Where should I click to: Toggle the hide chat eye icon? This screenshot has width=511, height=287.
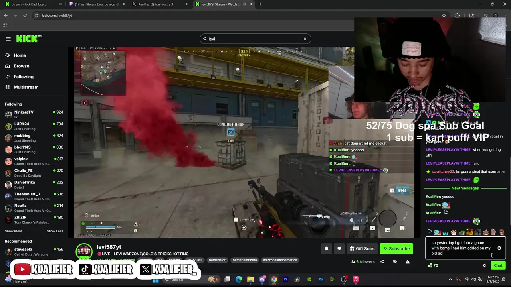[x=395, y=262]
